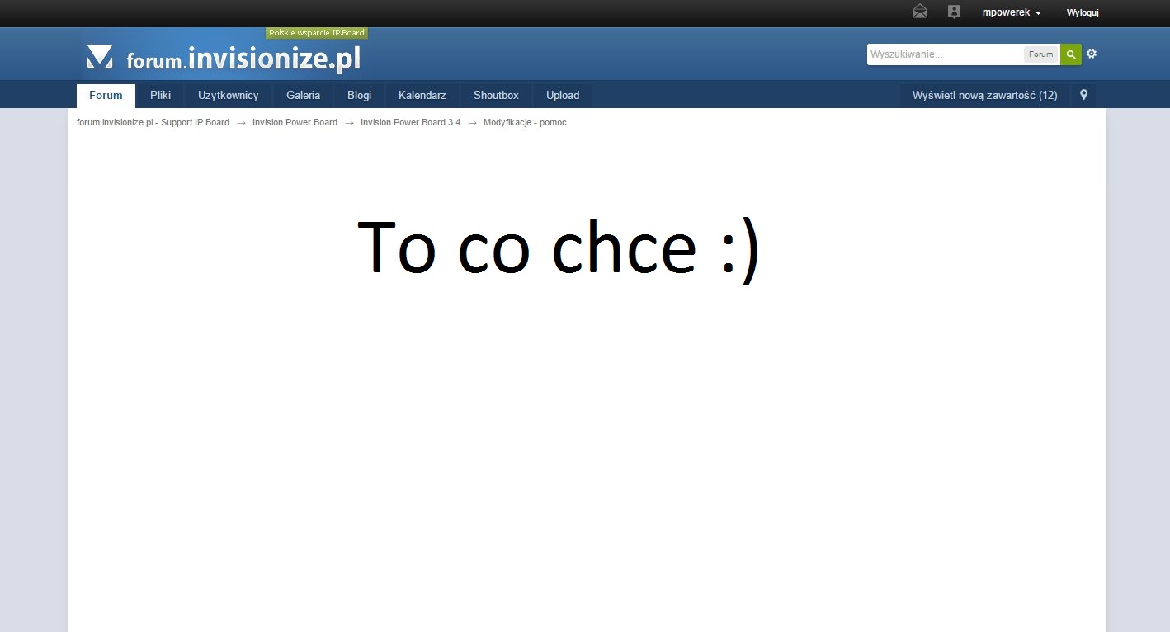Open the Użytkownicy tab
Screen dimensions: 1170x632
(x=228, y=95)
